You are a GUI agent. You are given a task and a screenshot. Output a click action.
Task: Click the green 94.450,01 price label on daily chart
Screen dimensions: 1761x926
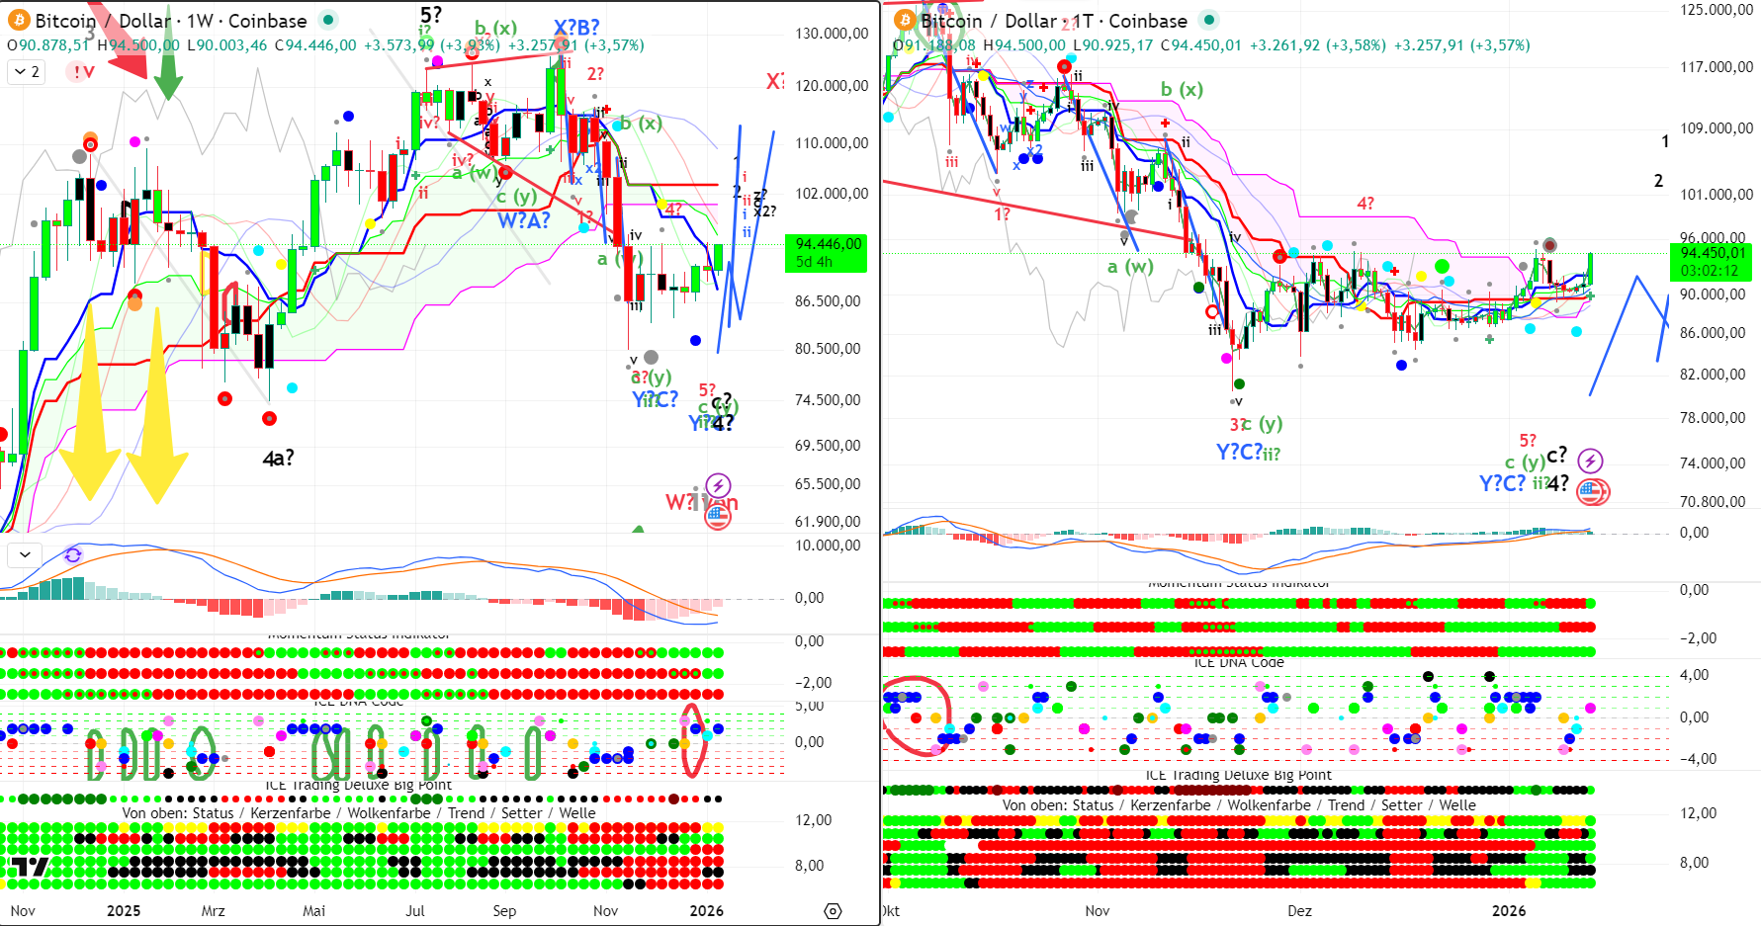[x=1710, y=261]
